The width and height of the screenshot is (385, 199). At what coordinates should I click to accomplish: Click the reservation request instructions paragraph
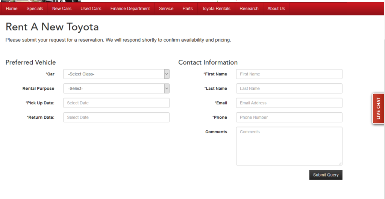118,40
